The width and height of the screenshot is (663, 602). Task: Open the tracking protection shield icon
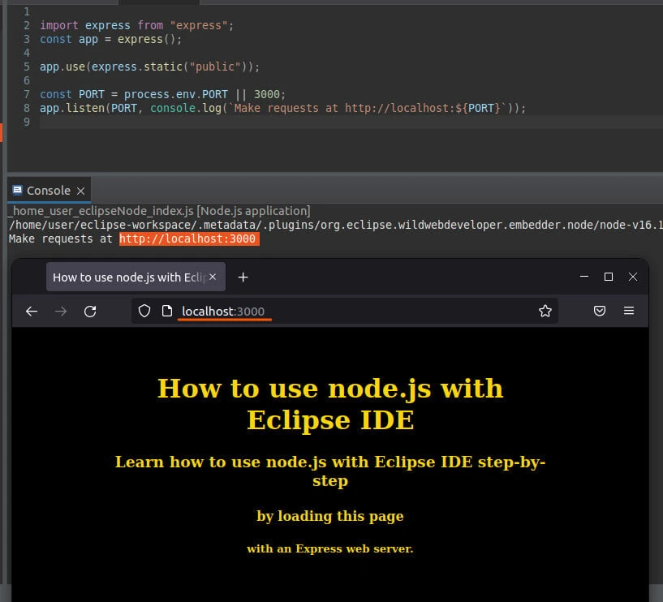point(144,312)
